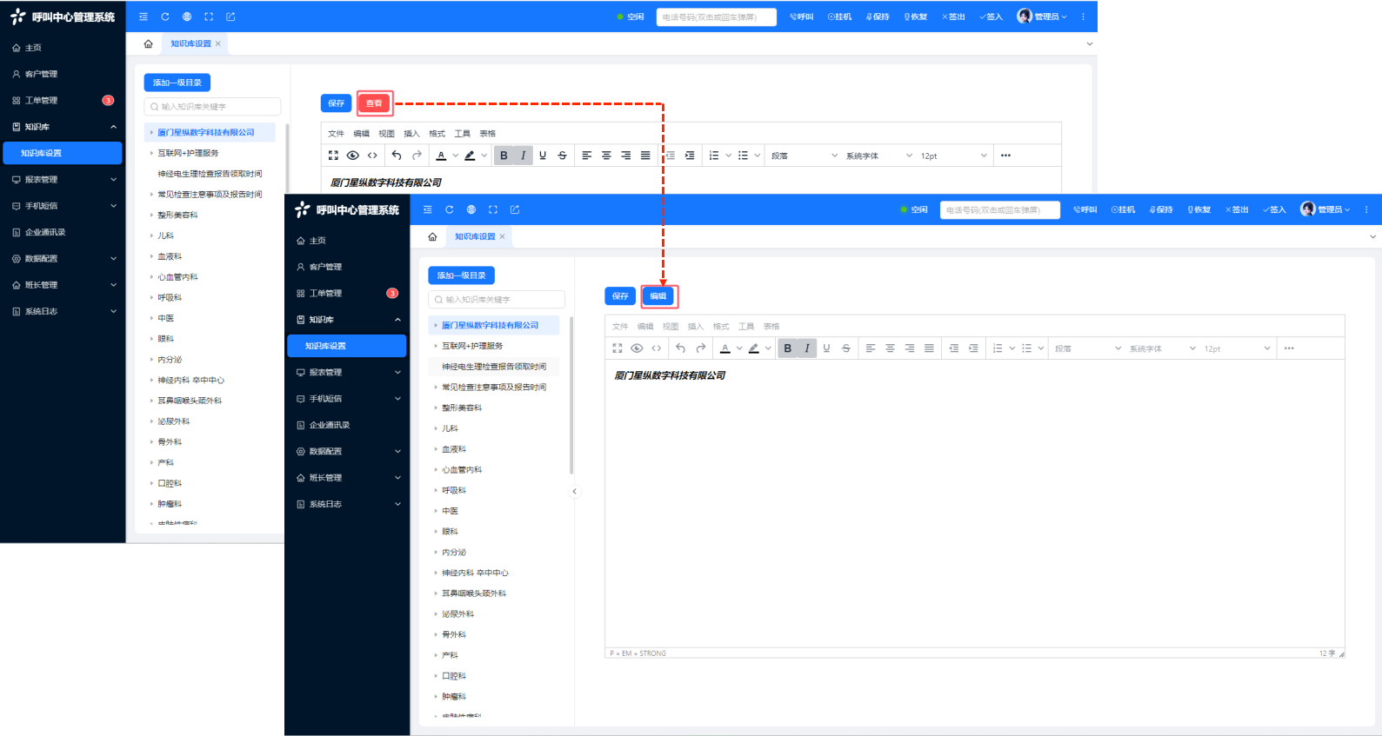Pick the text color A in front window's editor

725,348
